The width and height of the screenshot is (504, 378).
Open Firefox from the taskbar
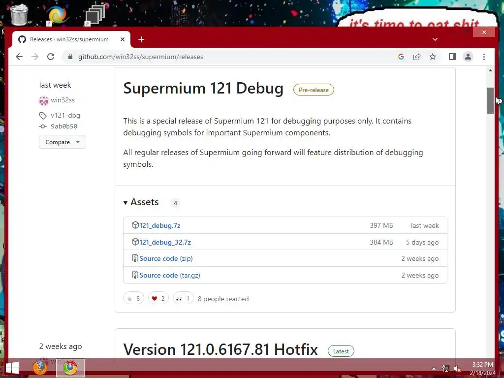coord(40,368)
